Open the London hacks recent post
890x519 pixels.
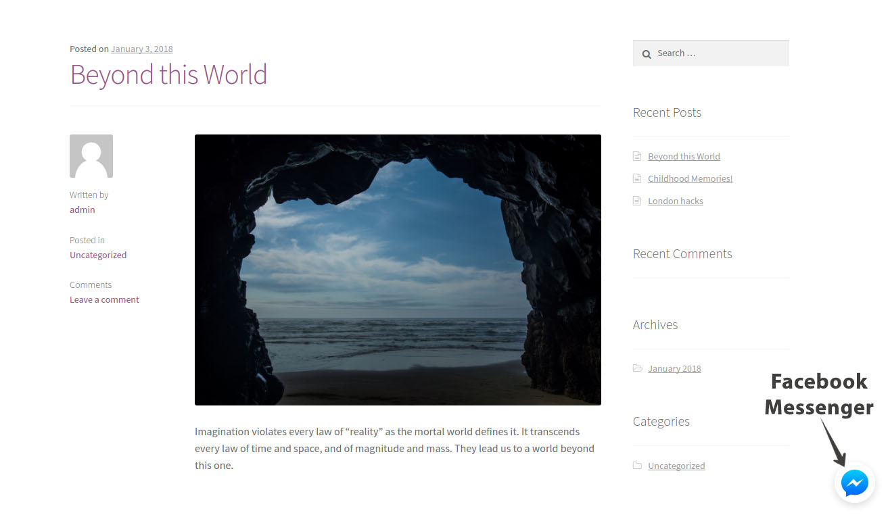tap(676, 201)
